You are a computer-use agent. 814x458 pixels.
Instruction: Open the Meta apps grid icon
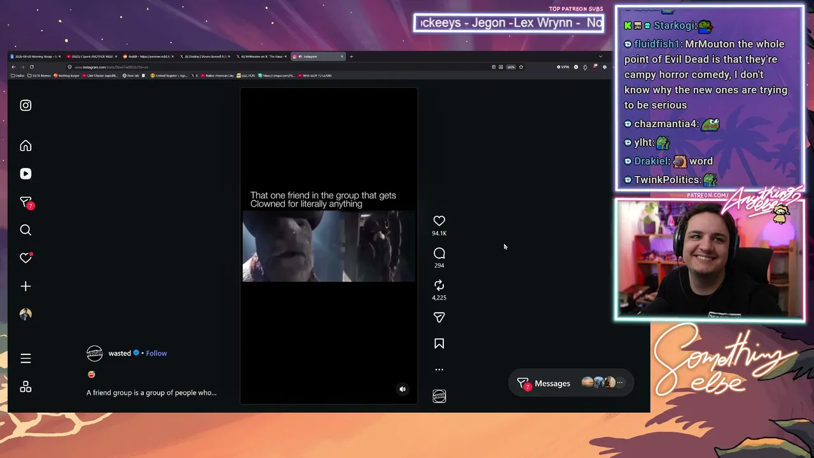coord(25,387)
